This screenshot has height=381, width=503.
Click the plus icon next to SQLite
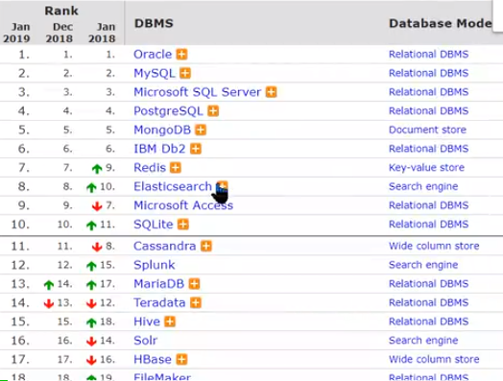pos(183,225)
